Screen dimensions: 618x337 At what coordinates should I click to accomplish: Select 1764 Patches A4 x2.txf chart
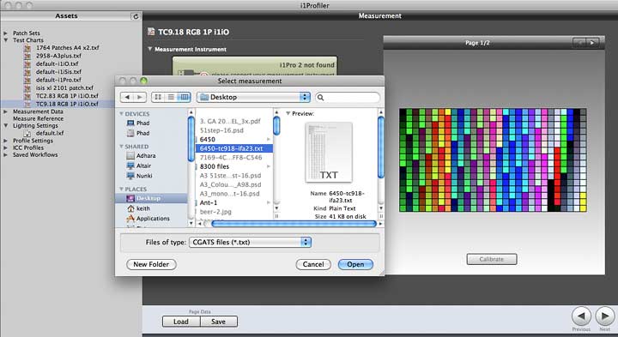tap(68, 48)
